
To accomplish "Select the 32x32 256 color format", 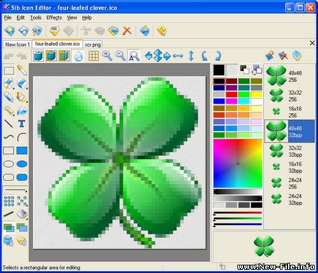I will 289,95.
